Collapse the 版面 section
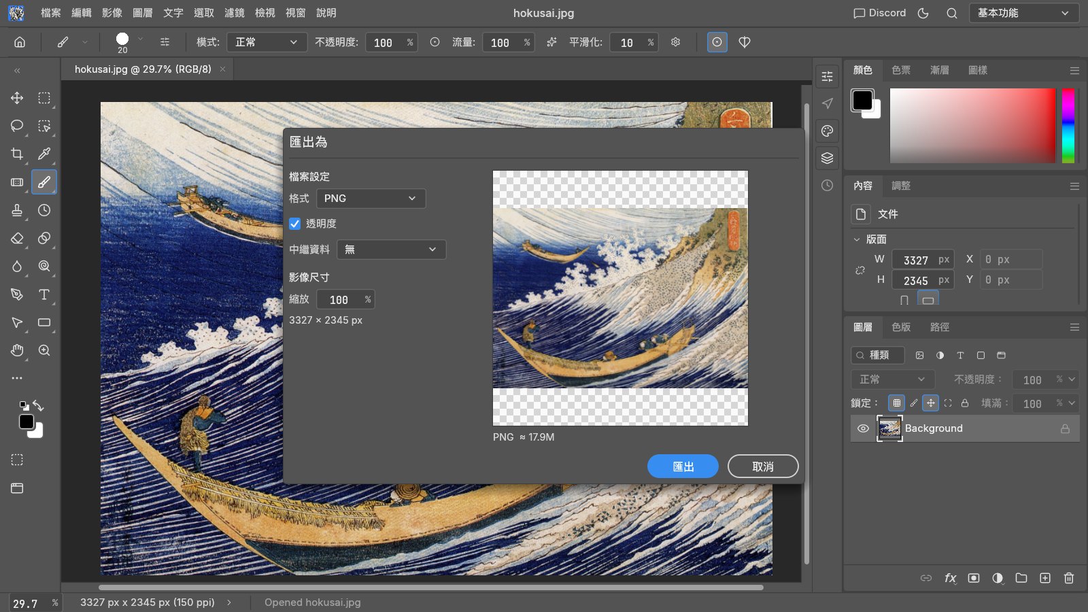 857,239
